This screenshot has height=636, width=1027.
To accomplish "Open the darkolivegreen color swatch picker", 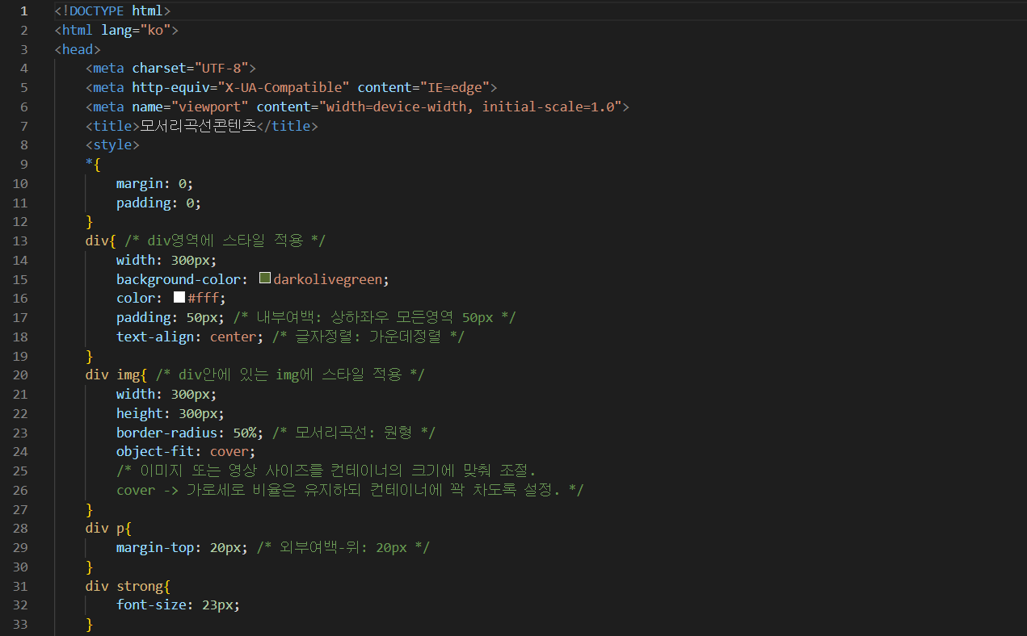I will [264, 278].
